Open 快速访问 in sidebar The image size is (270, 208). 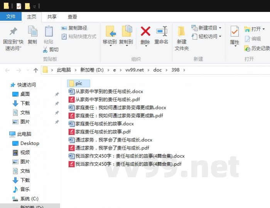point(23,85)
